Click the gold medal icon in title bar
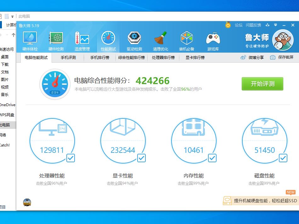The width and height of the screenshot is (299, 224). click(228, 25)
